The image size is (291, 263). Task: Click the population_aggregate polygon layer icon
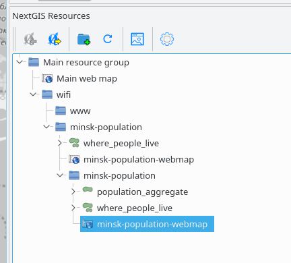(88, 190)
